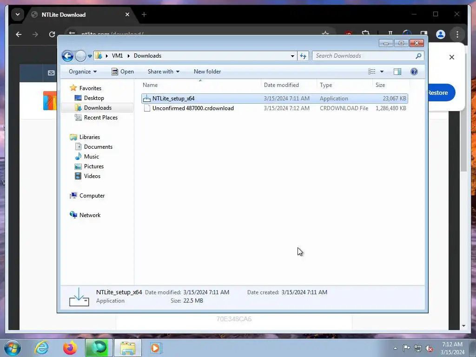
Task: Click the Action Center flag icon
Action: (406, 348)
